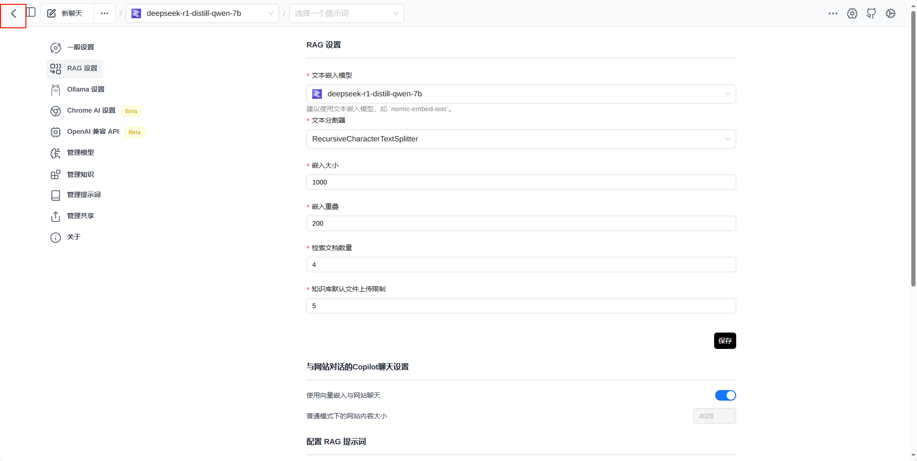Open the three-dot menu beside New Chat
This screenshot has height=461, width=917.
(105, 13)
